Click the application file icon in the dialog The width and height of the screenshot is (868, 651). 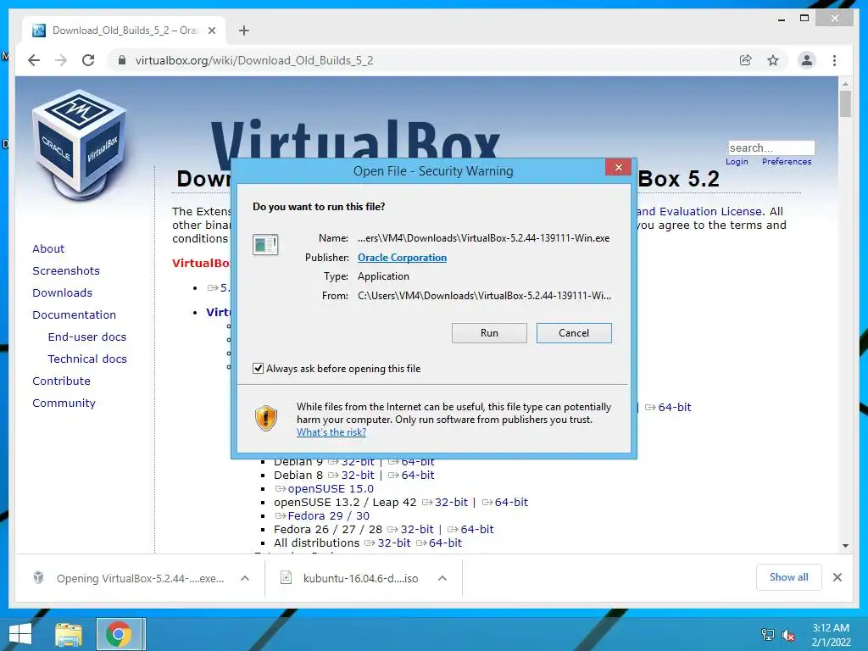[265, 244]
